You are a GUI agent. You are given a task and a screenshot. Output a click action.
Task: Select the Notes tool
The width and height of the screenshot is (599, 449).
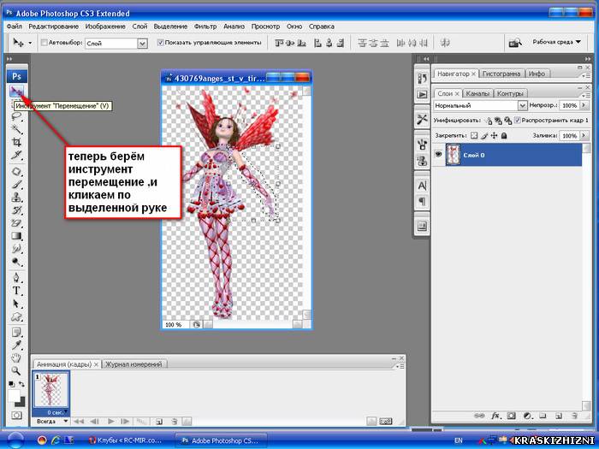click(x=16, y=333)
